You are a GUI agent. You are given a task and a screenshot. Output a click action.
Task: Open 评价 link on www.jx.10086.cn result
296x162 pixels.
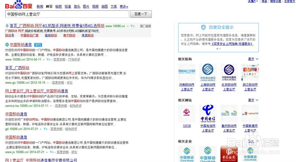pos(74,152)
